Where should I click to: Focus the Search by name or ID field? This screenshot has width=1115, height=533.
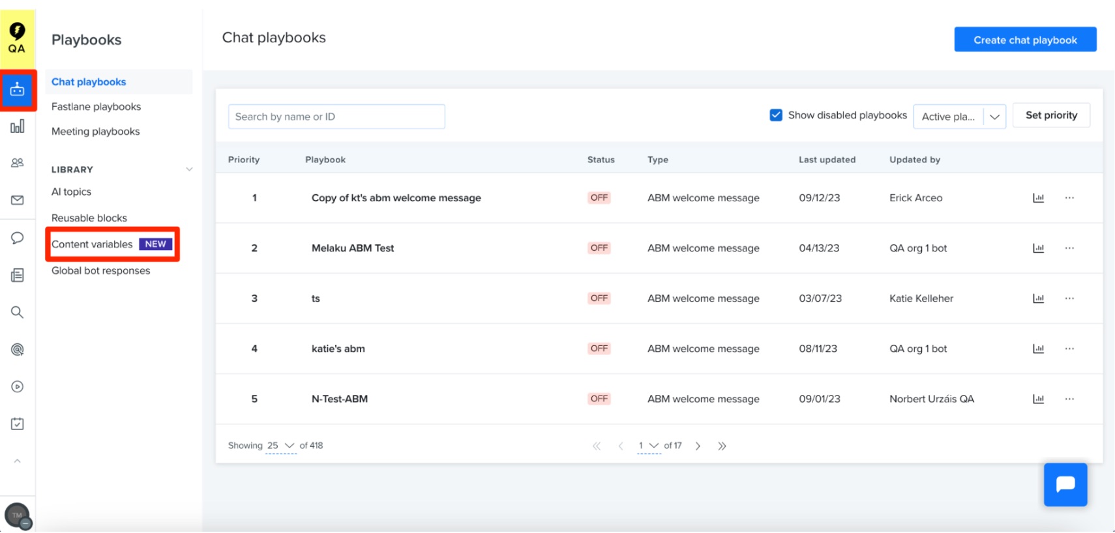click(x=336, y=117)
